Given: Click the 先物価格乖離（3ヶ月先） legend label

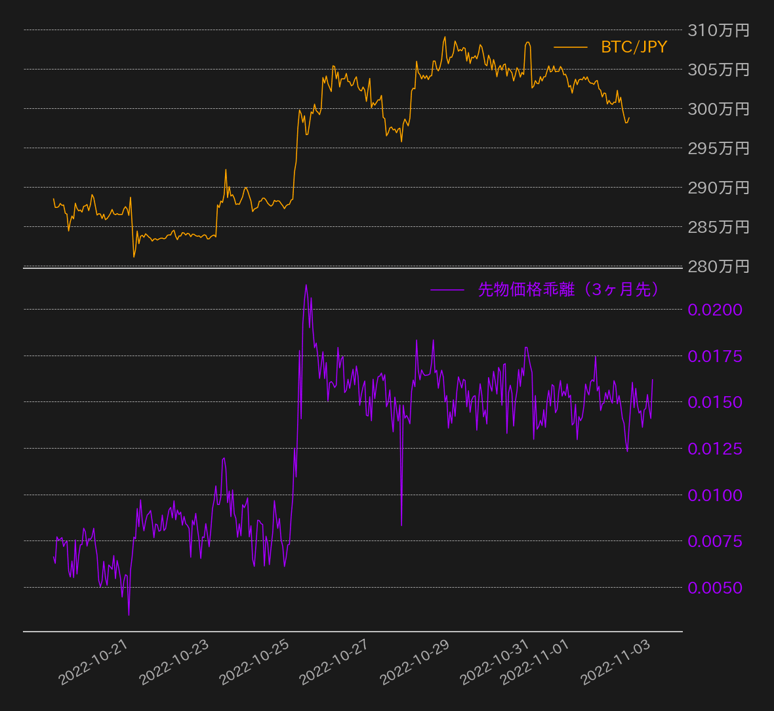Looking at the screenshot, I should point(568,289).
